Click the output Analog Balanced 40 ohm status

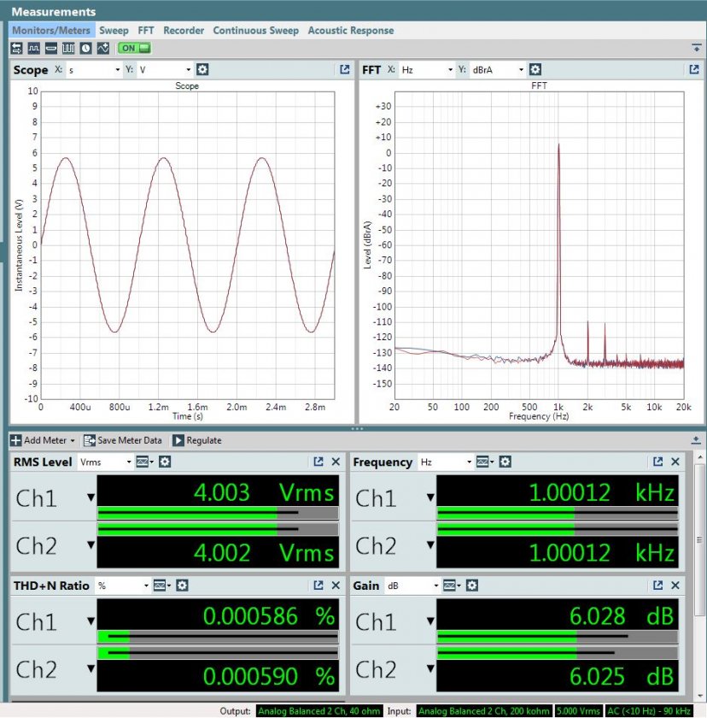pyautogui.click(x=318, y=711)
